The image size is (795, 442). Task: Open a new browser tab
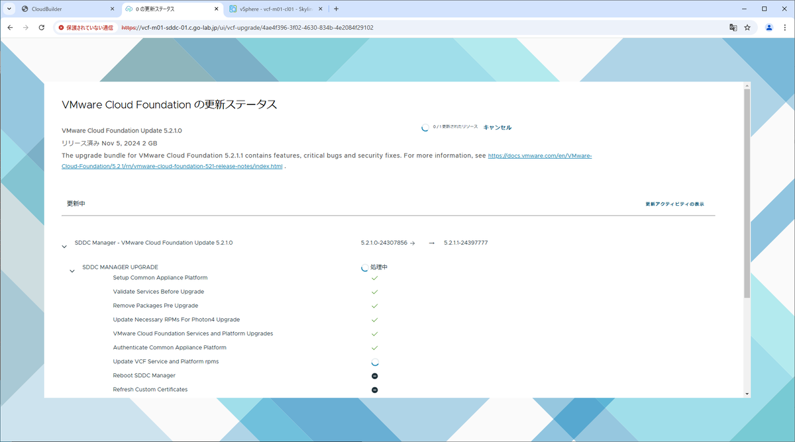337,9
